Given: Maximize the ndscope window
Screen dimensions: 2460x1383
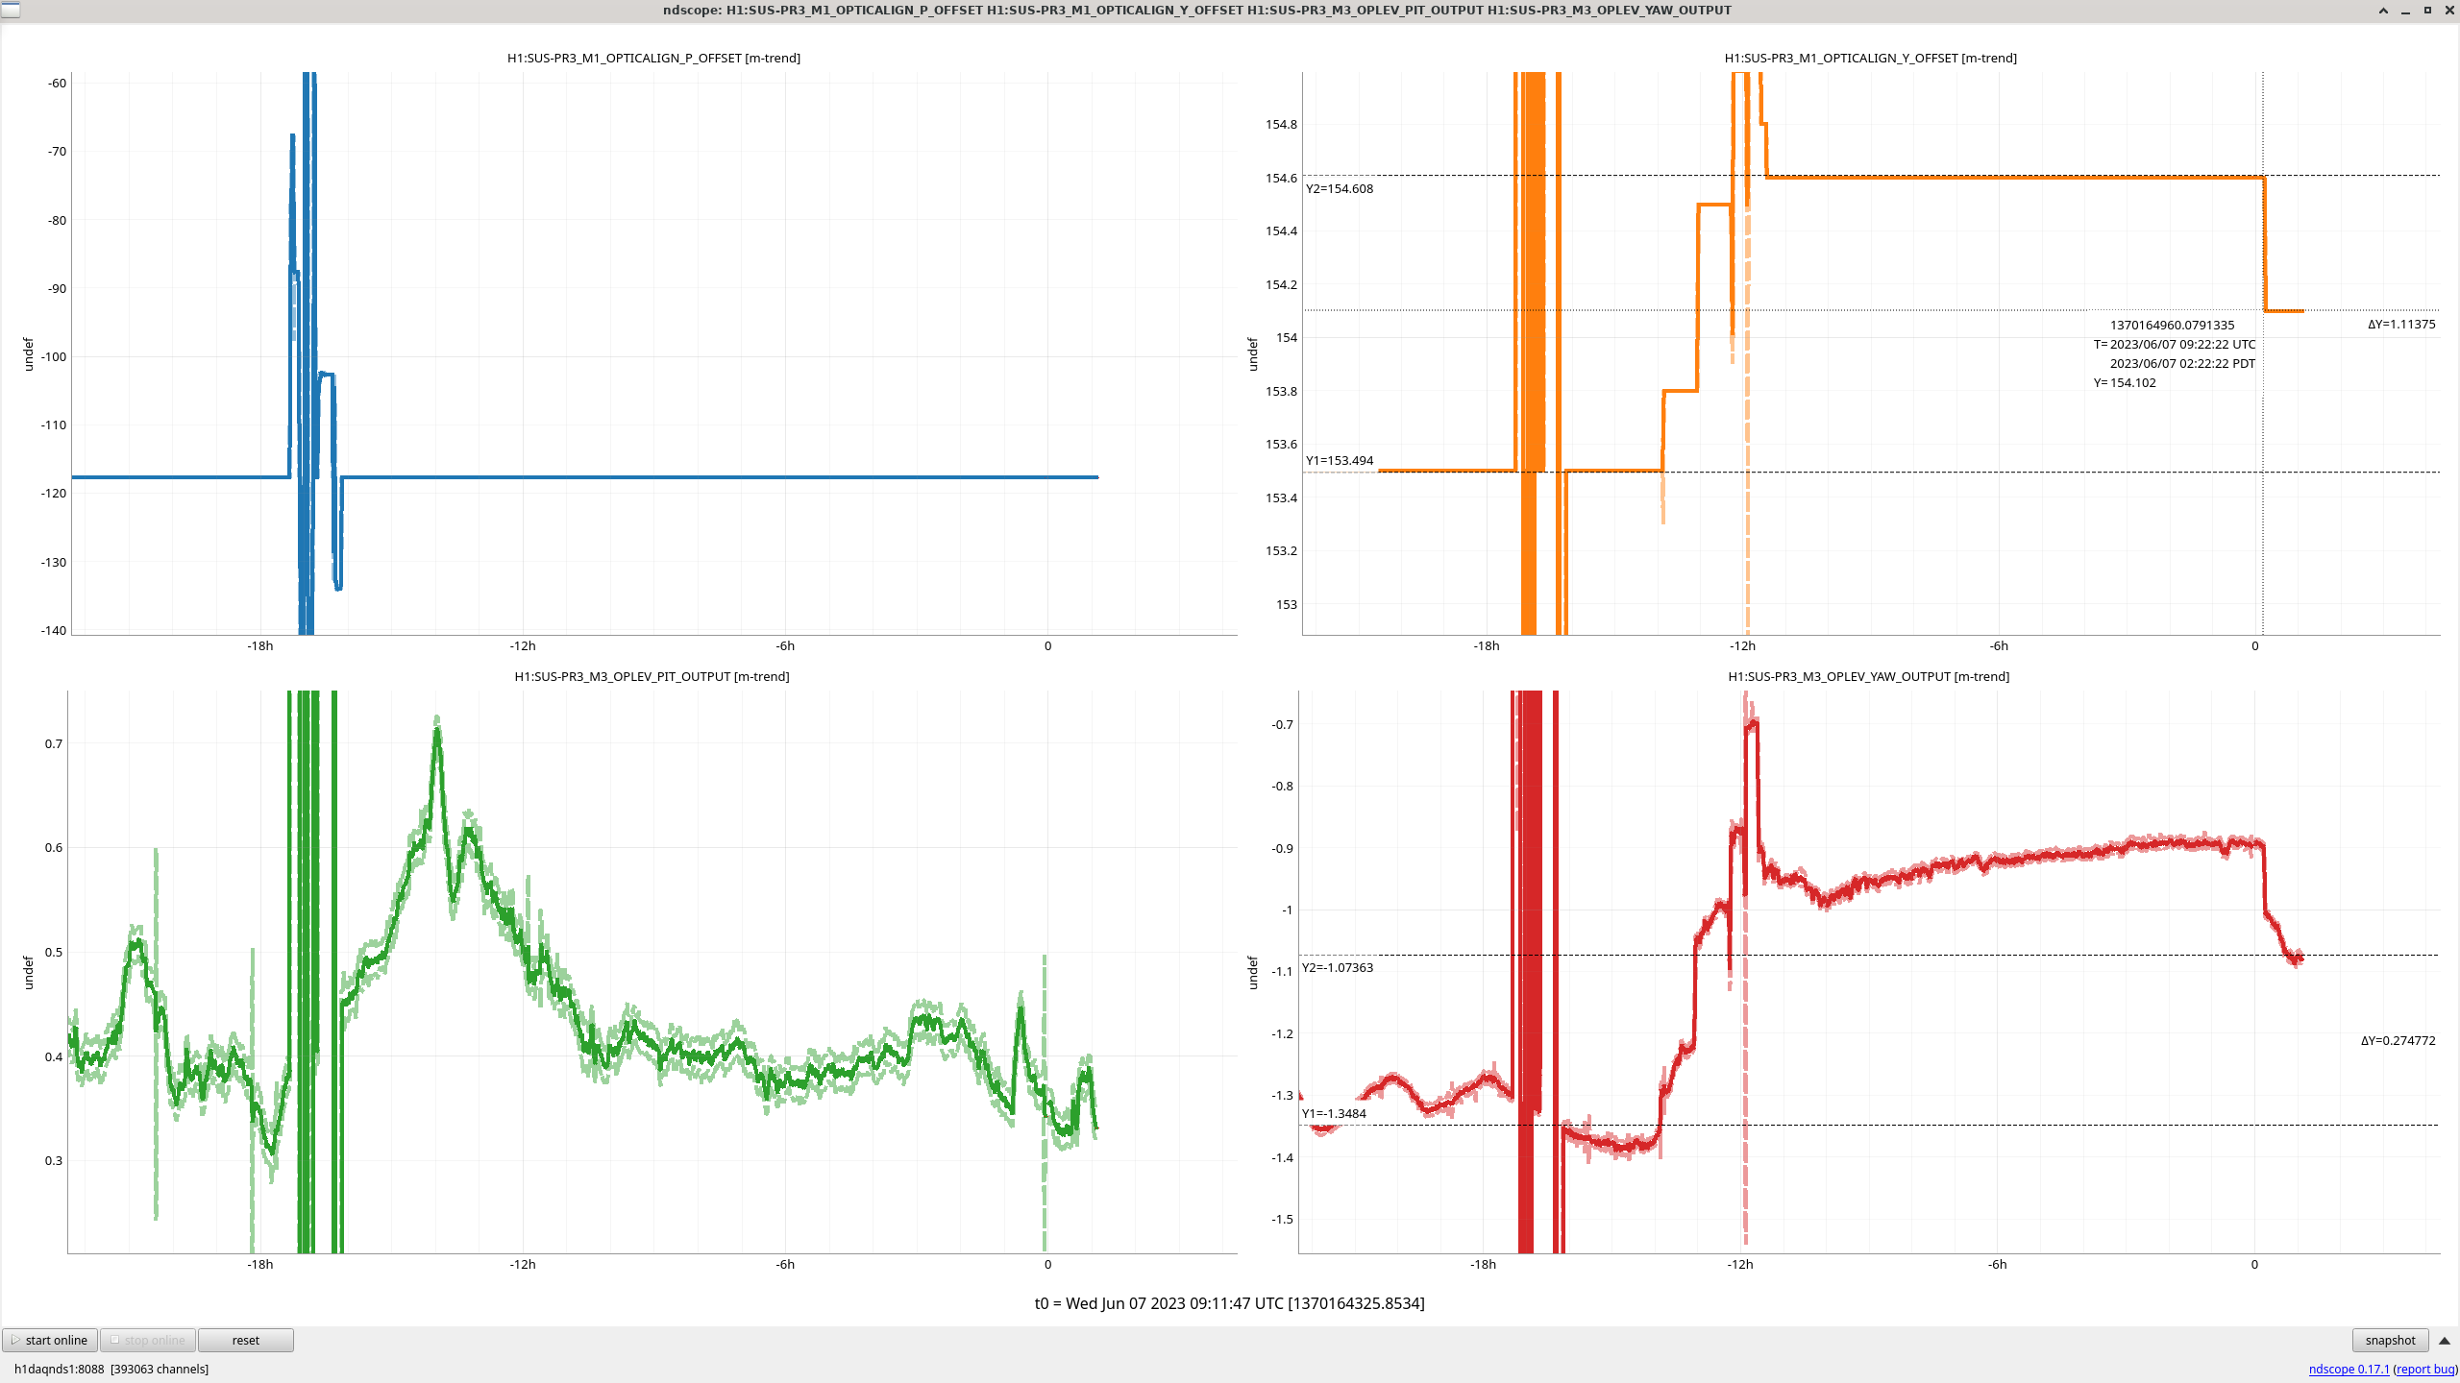Looking at the screenshot, I should tap(2427, 11).
